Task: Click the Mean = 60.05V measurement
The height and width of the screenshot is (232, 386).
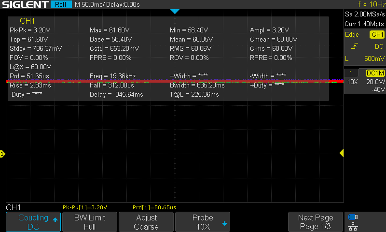Action: (x=191, y=39)
